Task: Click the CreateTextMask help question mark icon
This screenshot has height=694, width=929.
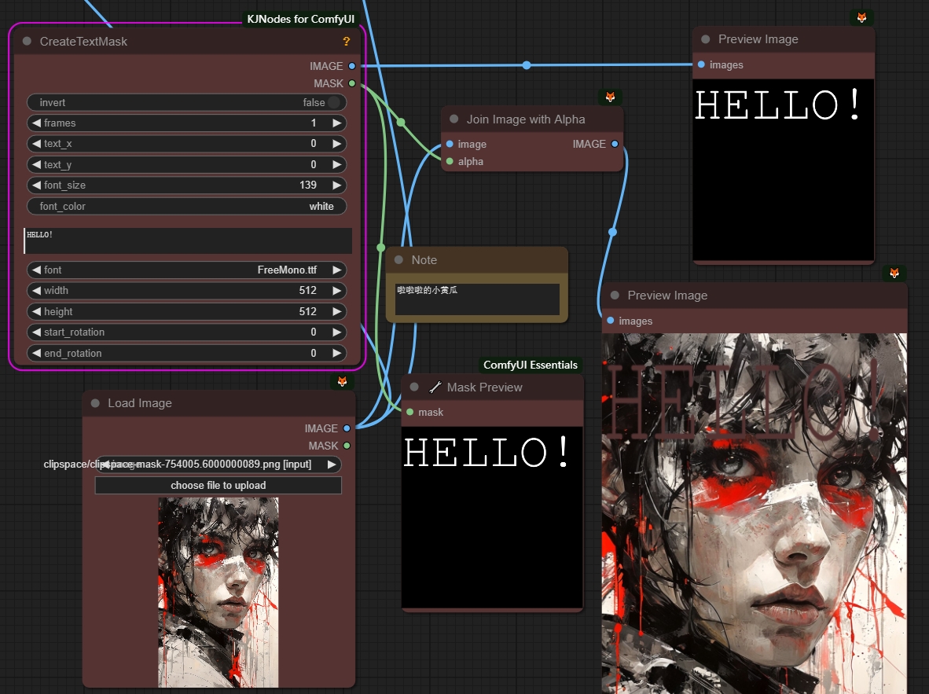Action: 347,42
